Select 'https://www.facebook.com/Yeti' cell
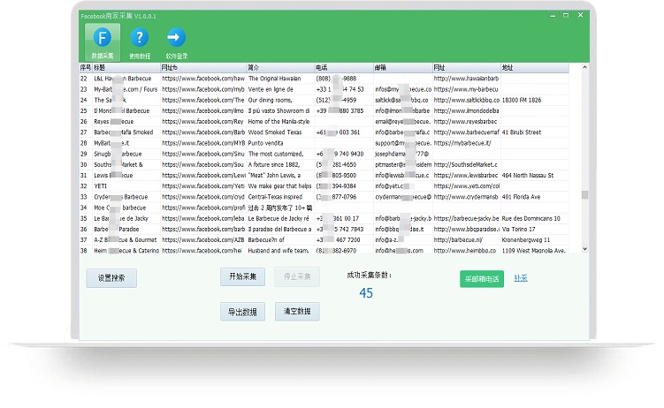The height and width of the screenshot is (408, 664). (x=203, y=186)
